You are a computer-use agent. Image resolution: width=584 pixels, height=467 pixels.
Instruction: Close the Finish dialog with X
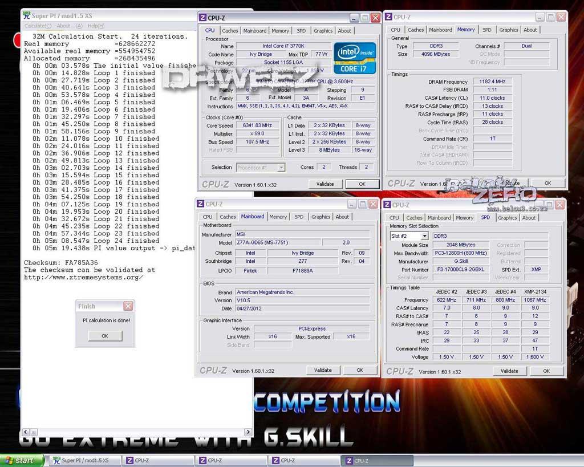pos(128,306)
